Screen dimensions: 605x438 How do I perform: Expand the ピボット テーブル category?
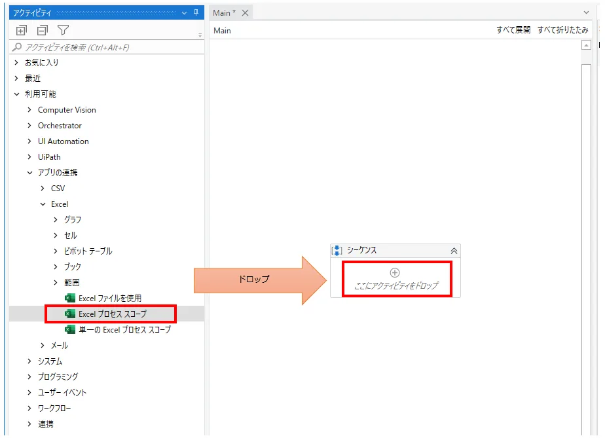[x=56, y=251]
